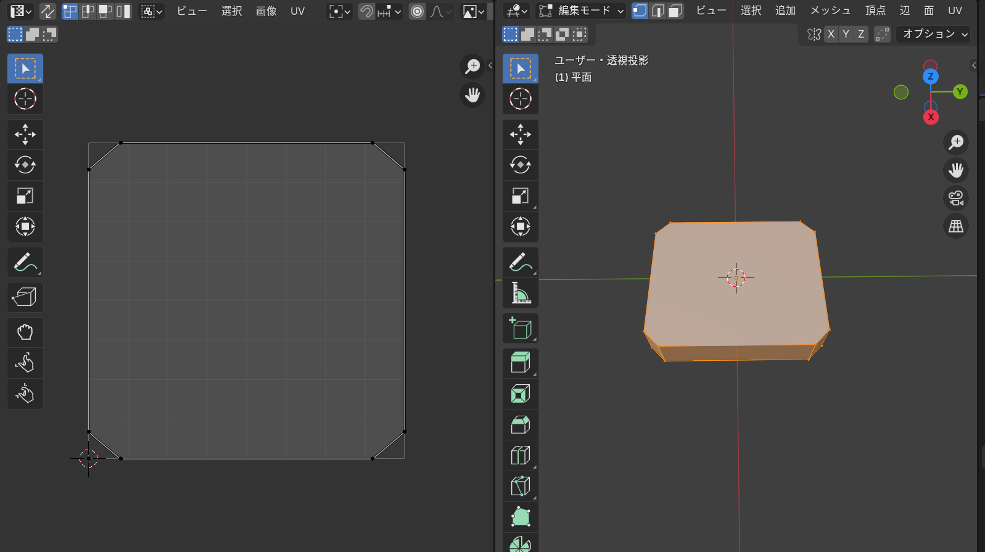Click the UV editor pan hand icon
The image size is (985, 552).
pyautogui.click(x=472, y=95)
